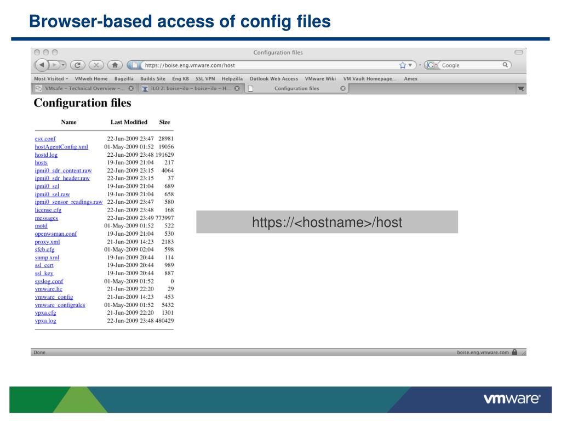Select the Configuration files tab
The width and height of the screenshot is (561, 421).
[x=296, y=88]
